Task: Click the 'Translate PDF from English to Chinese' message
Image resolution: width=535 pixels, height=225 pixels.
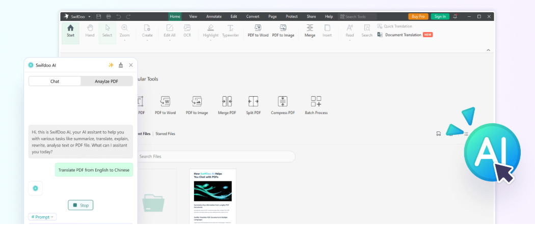Action: 94,170
